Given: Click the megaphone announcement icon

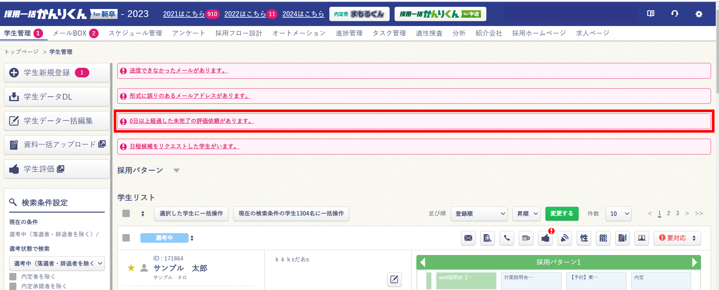Looking at the screenshot, I should (564, 238).
